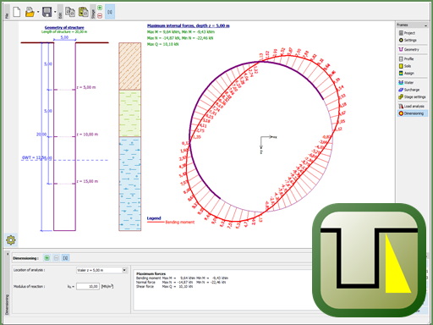
Task: Add dimensioning with green plus button
Action: click(x=47, y=258)
